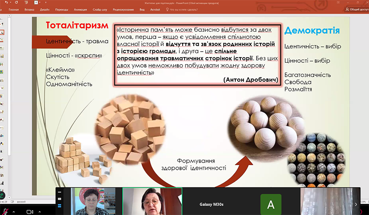This screenshot has height=215, width=369.
Task: Click the spell check icon in status bar
Action: point(12,202)
